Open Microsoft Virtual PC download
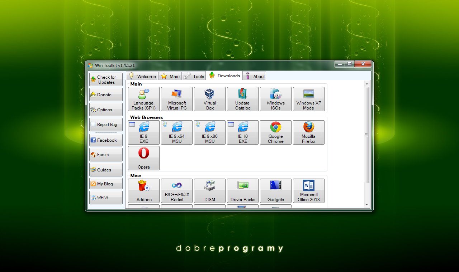The width and height of the screenshot is (459, 272). 177,99
